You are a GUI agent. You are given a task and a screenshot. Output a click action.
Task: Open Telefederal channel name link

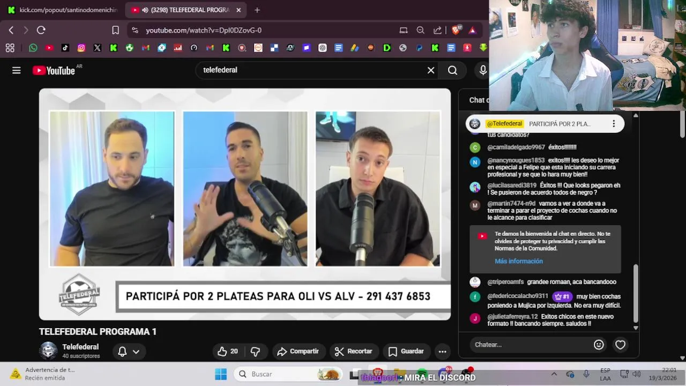80,347
